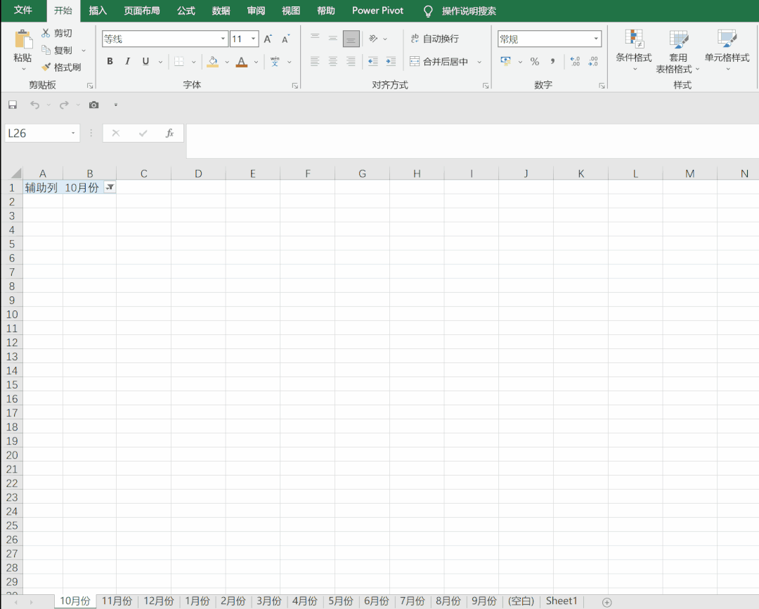Open 单元格样式 cell styles
The image size is (759, 609).
tap(727, 51)
